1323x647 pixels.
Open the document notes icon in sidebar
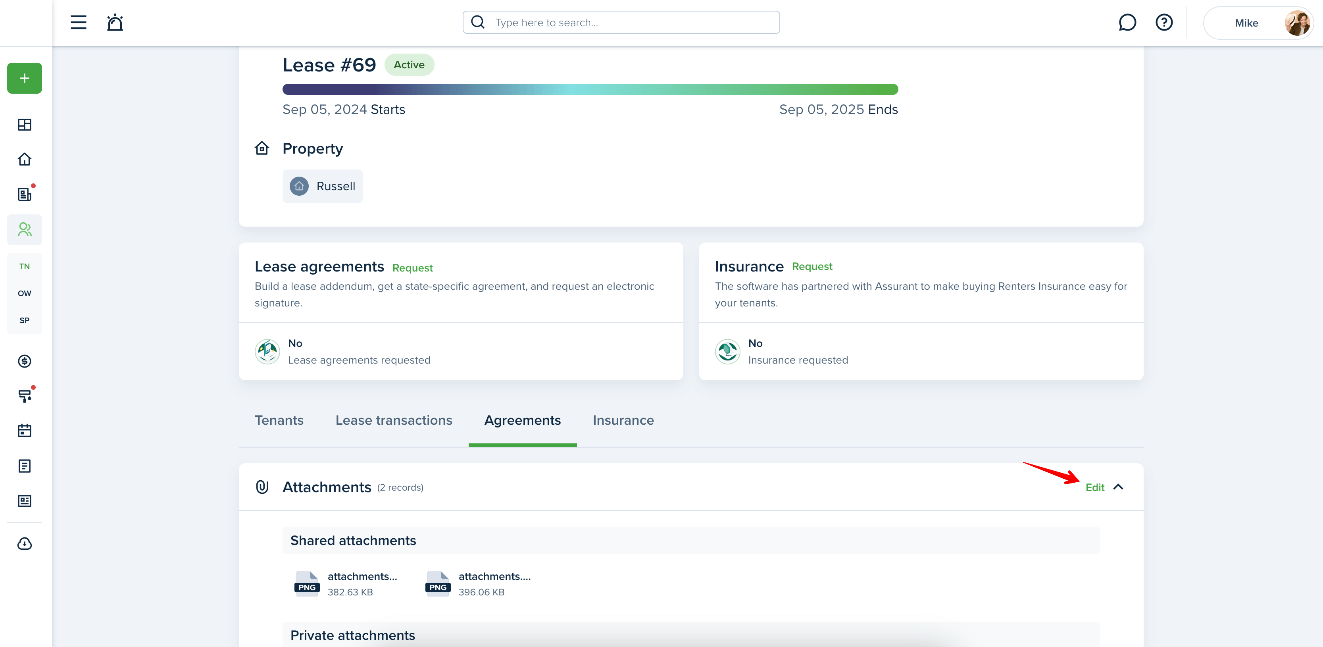[x=25, y=466]
